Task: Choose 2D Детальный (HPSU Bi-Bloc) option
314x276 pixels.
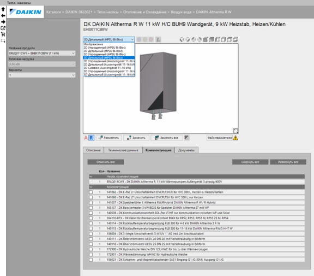Action: (109, 51)
